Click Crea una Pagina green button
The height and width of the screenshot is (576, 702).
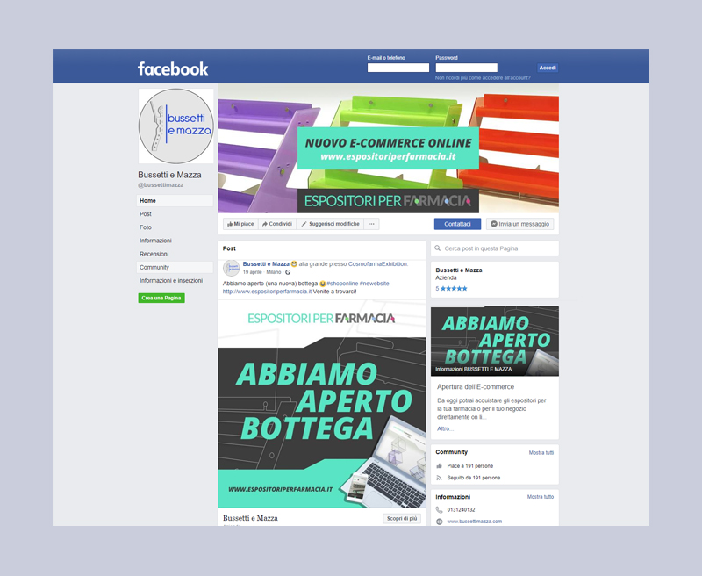click(x=161, y=298)
